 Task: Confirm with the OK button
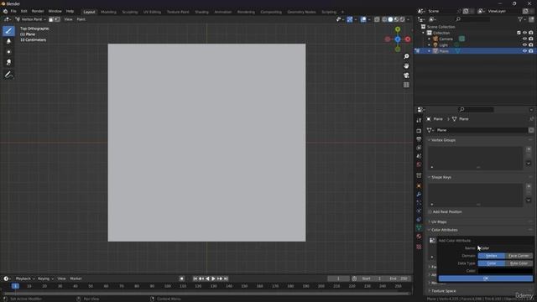click(486, 279)
